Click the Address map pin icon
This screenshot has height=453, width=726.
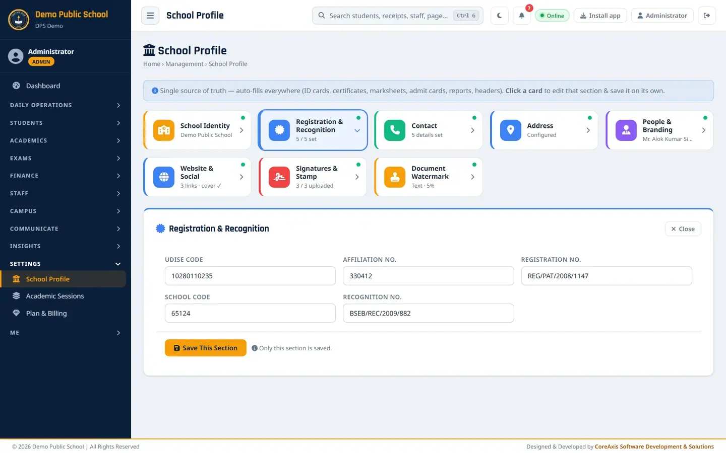coord(511,130)
